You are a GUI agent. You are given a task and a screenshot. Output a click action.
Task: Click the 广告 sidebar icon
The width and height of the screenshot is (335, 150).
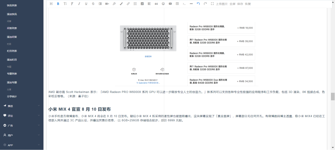click(x=5, y=125)
